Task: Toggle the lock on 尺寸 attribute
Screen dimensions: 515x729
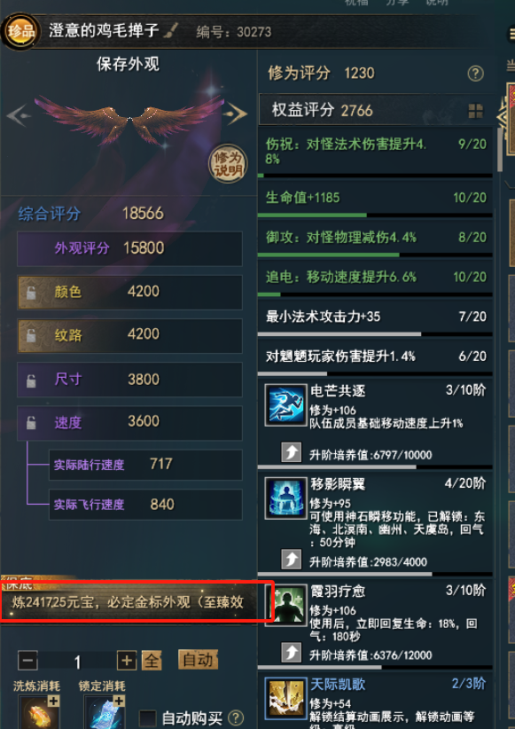Action: tap(31, 380)
